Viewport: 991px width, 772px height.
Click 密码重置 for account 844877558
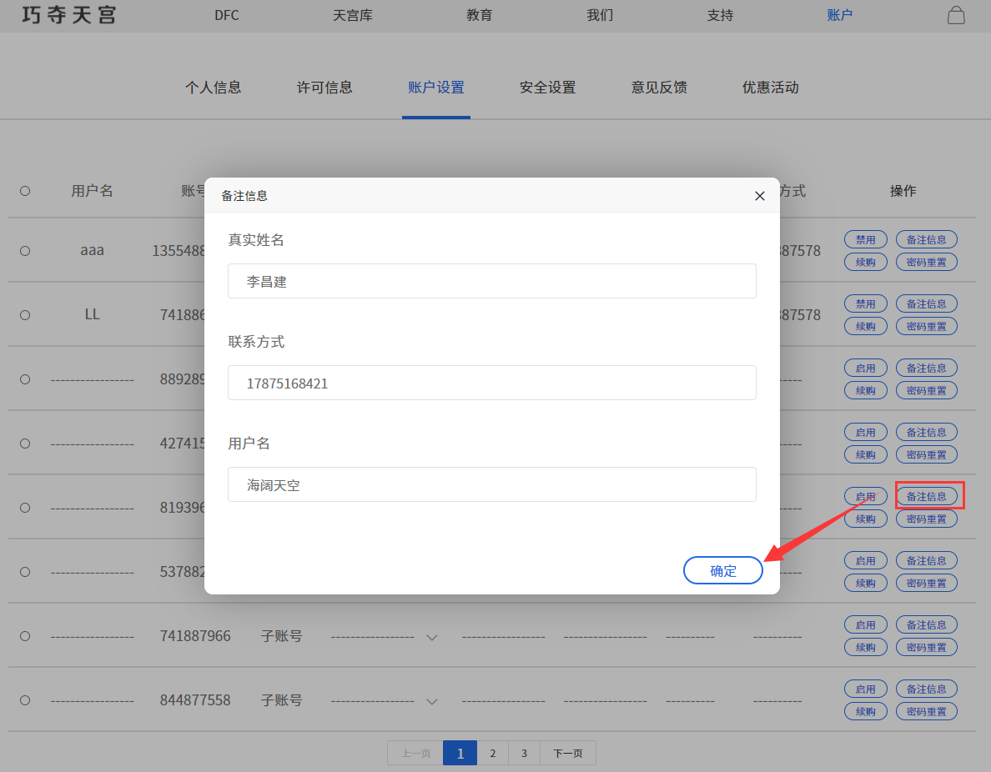click(926, 711)
